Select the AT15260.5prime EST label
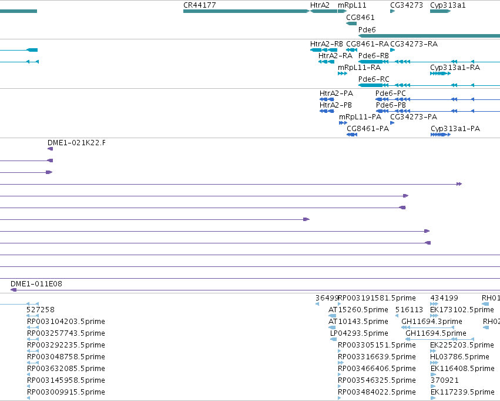Image resolution: width=500 pixels, height=401 pixels. click(x=358, y=309)
